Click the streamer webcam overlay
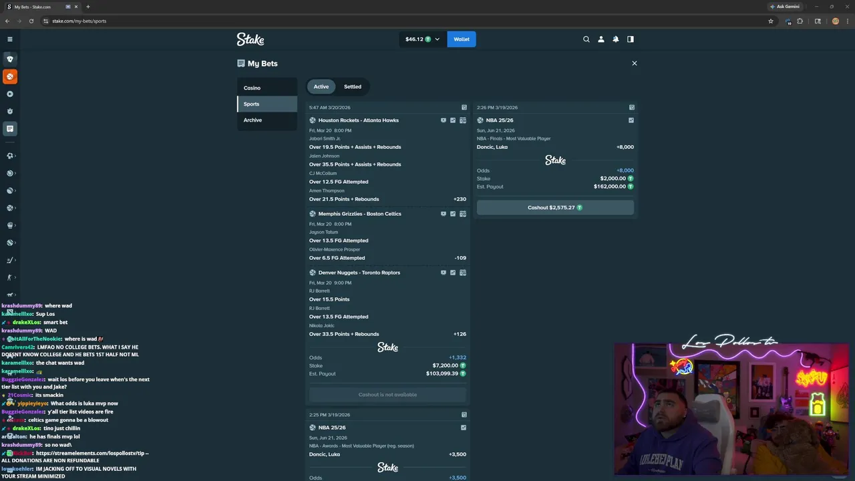 tap(731, 409)
